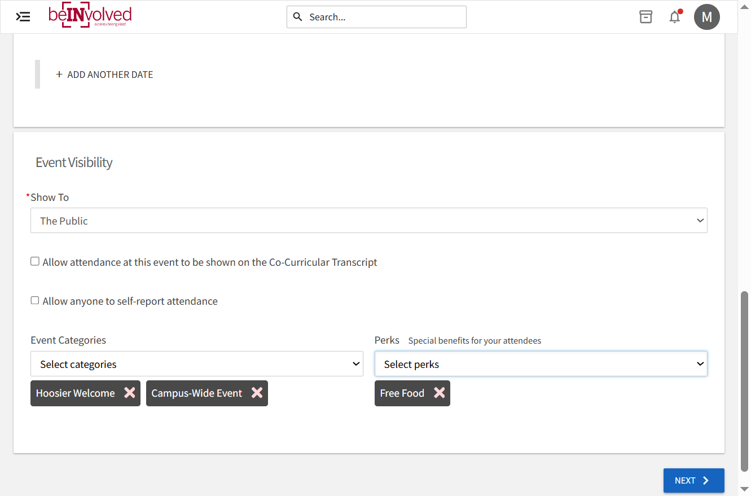Click the page vertical scrollbar thumb
751x496 pixels.
point(745,381)
